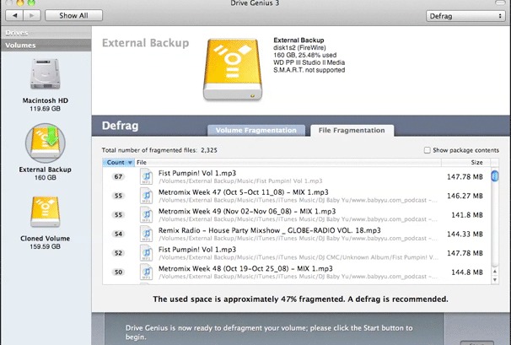Viewport: 511px width, 345px height.
Task: Select the Drives sidebar section
Action: coord(46,33)
